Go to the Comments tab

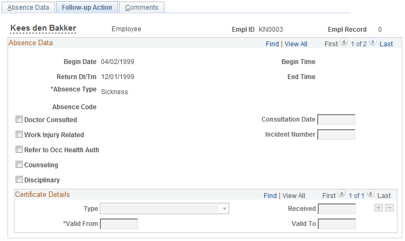141,7
